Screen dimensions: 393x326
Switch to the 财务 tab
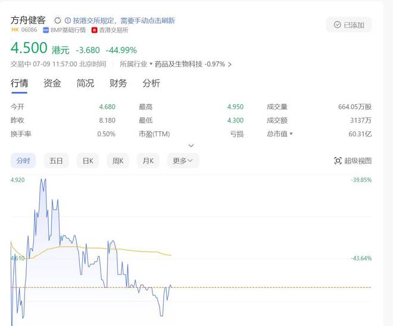(118, 83)
